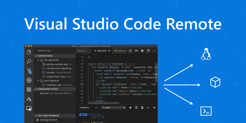Split the editor with the split icon
The width and height of the screenshot is (246, 123).
point(148,51)
